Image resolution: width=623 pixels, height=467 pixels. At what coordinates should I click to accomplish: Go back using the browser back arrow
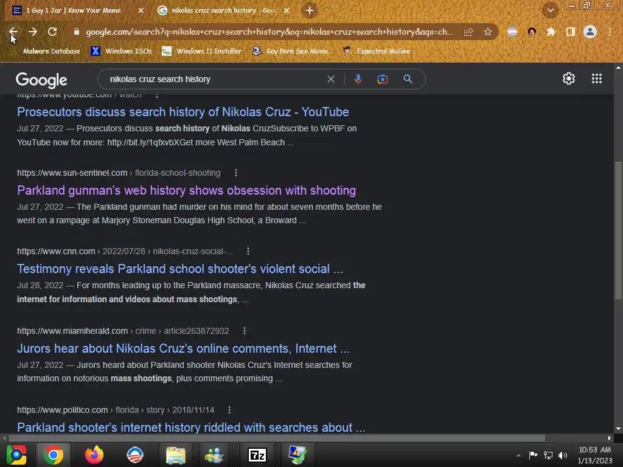(x=13, y=32)
